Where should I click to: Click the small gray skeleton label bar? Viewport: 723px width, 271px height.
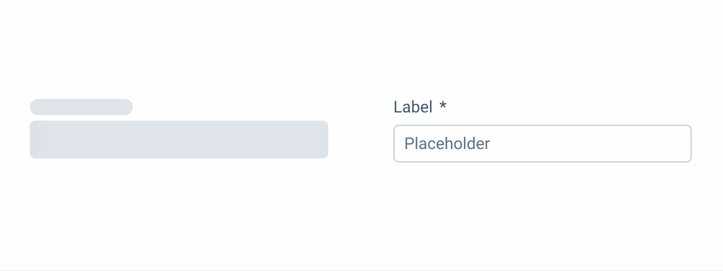[x=81, y=107]
